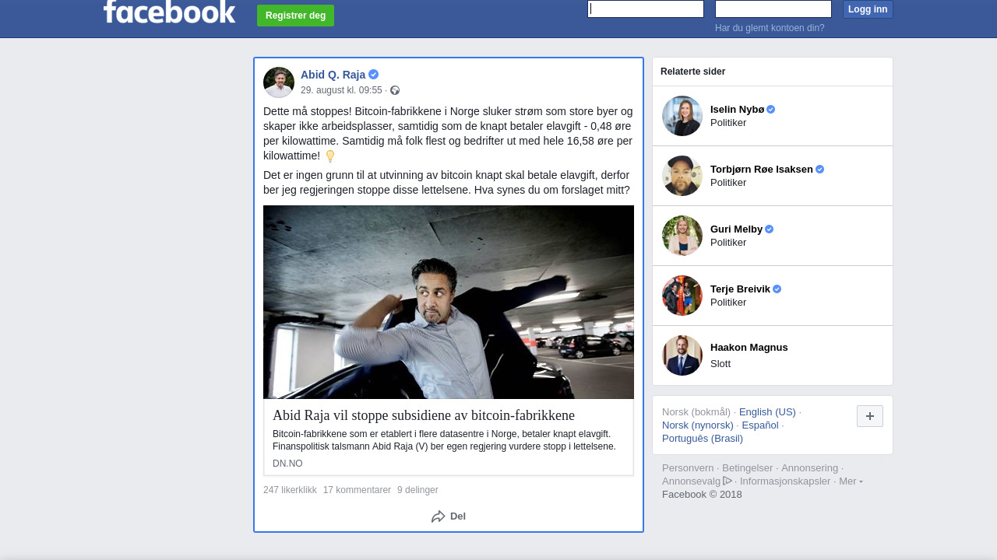The height and width of the screenshot is (560, 997).
Task: Click the Relaterte sider heading
Action: [x=692, y=72]
